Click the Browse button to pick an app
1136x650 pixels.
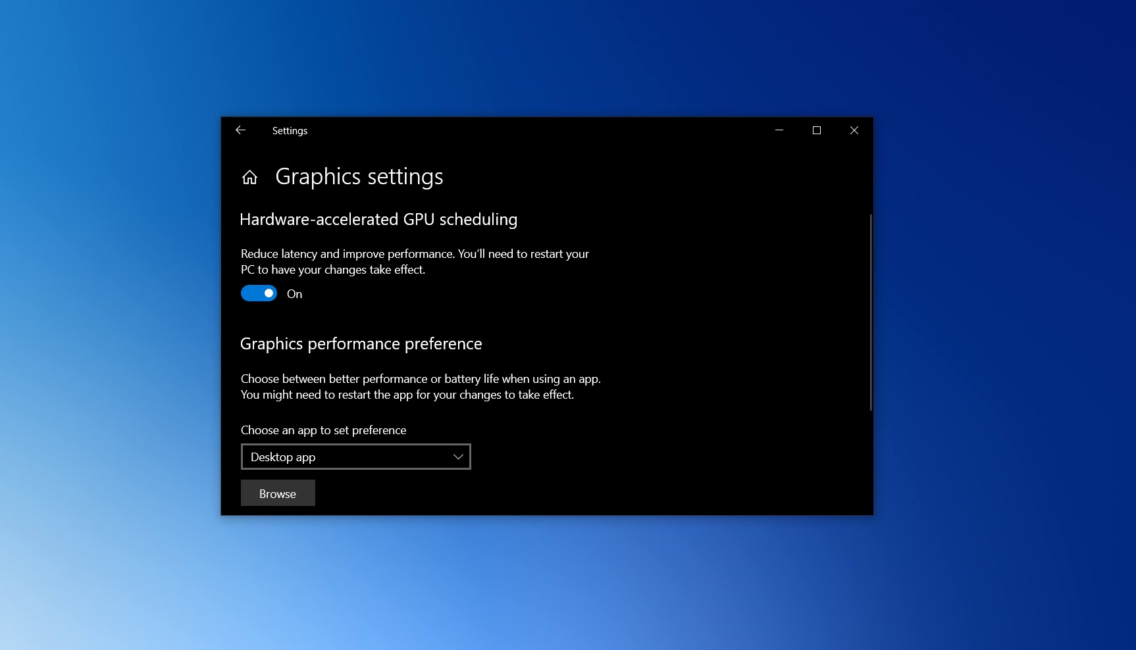click(277, 493)
